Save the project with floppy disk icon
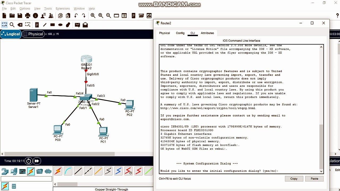 click(20, 16)
